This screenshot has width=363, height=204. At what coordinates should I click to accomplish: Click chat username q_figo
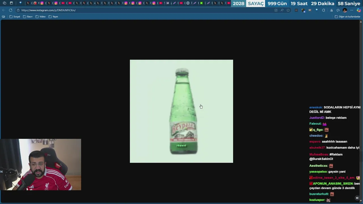tap(318, 130)
